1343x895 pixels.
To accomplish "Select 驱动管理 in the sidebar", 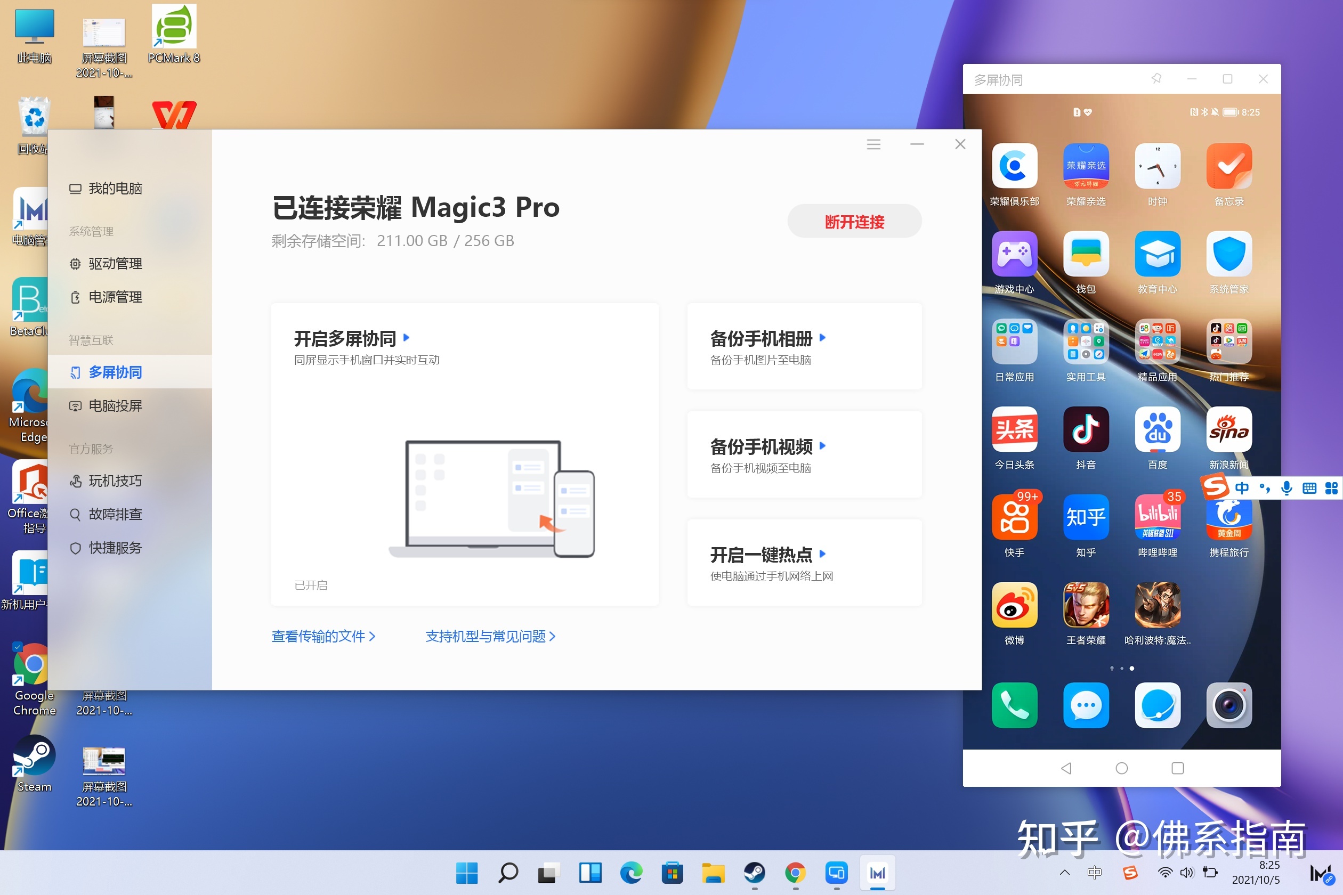I will 130,264.
